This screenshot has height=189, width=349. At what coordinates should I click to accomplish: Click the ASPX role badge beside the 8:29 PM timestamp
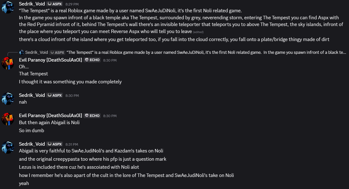pyautogui.click(x=55, y=4)
